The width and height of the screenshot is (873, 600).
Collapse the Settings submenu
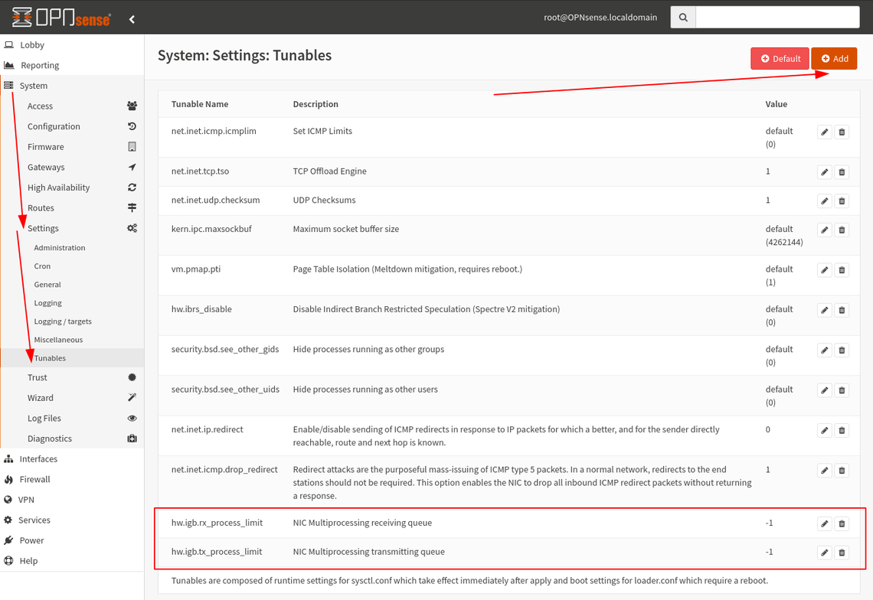coord(73,228)
